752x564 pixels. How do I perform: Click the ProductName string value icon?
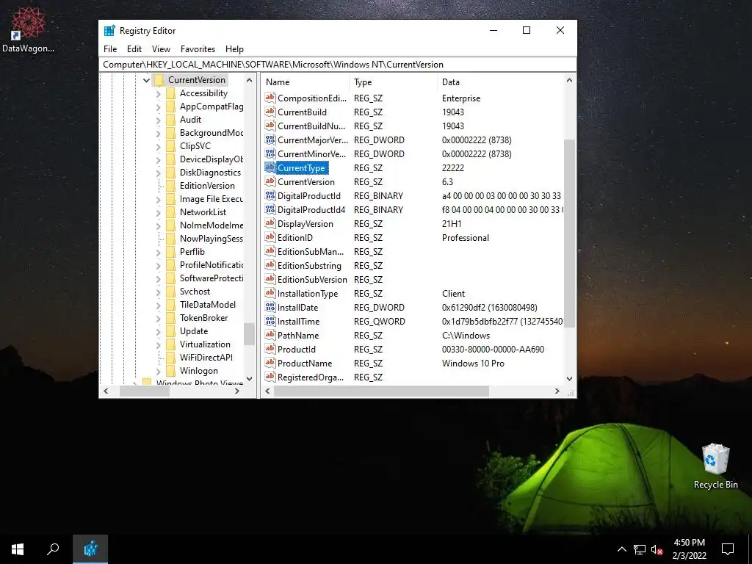(270, 363)
